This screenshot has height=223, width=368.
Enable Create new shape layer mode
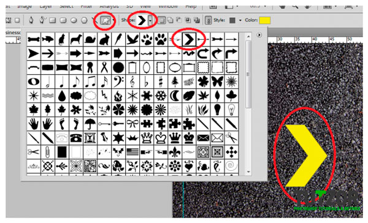161,20
